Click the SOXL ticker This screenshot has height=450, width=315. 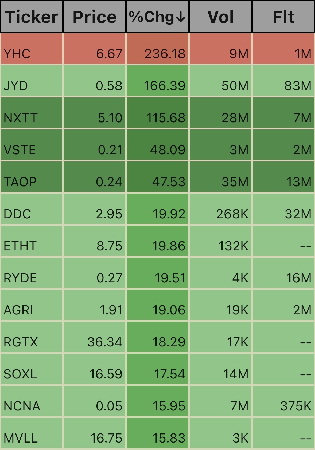pyautogui.click(x=20, y=374)
